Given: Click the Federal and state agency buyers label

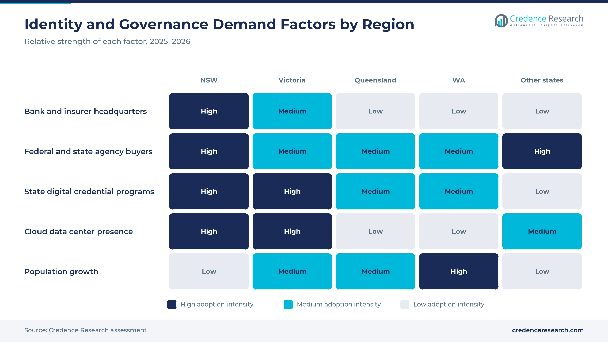Looking at the screenshot, I should pos(88,151).
